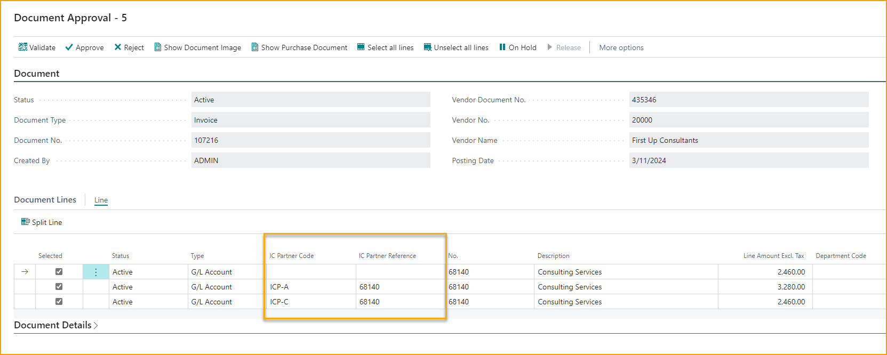Open Show Document Image
The image size is (887, 355).
pyautogui.click(x=197, y=47)
